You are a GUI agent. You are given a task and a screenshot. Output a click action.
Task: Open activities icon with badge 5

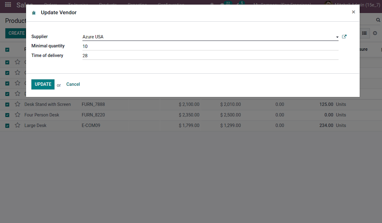[x=240, y=4]
